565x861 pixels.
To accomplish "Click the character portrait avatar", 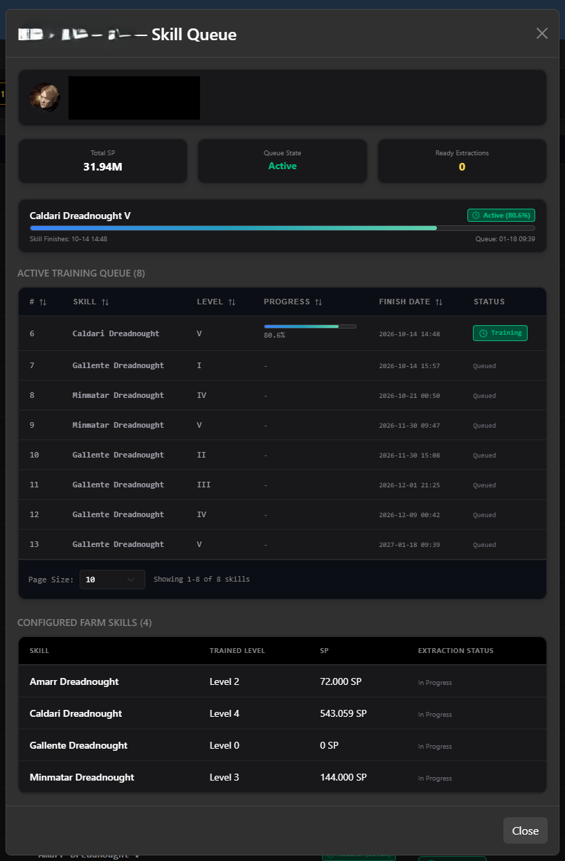I will (x=45, y=98).
